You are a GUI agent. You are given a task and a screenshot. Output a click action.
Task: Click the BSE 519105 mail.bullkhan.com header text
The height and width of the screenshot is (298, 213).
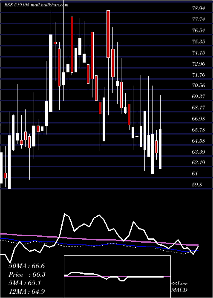click(x=36, y=5)
